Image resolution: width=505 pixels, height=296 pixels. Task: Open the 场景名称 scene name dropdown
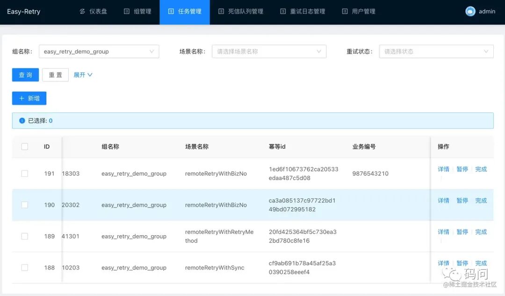point(269,51)
